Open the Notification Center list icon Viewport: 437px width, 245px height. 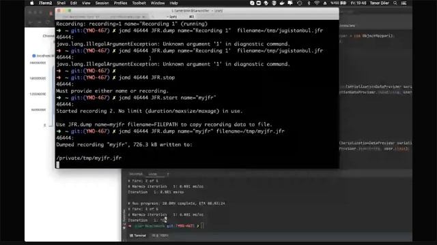pos(404,3)
